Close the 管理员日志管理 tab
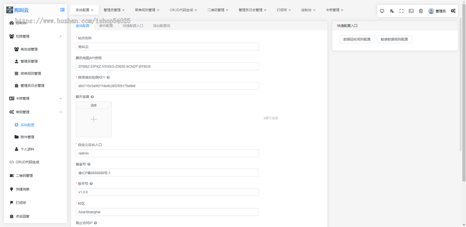Image resolution: width=466 pixels, height=227 pixels. coord(265,10)
